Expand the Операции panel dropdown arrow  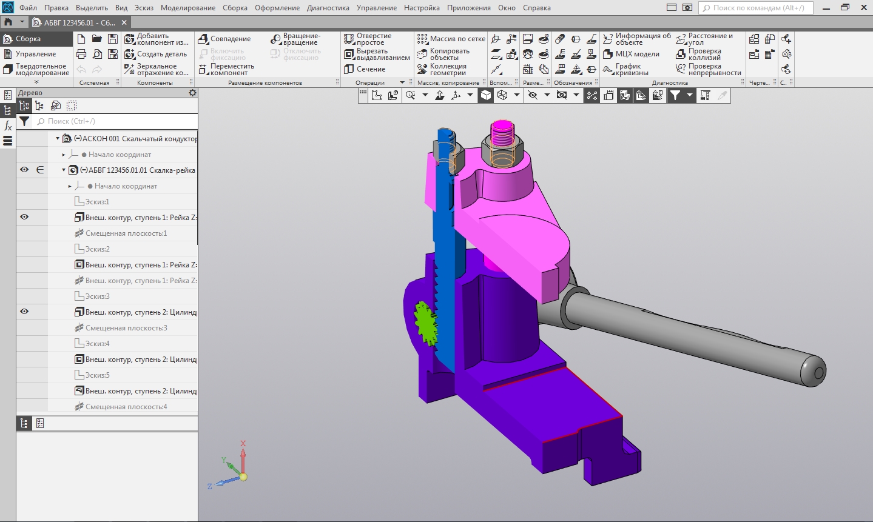coord(402,83)
